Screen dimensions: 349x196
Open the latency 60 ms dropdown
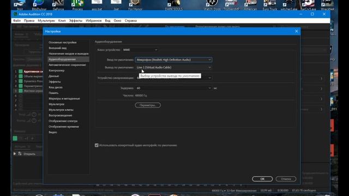coord(173,88)
